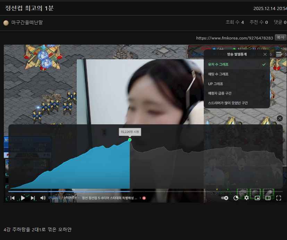Toggle the autoplay switch in player controls

click(x=225, y=198)
